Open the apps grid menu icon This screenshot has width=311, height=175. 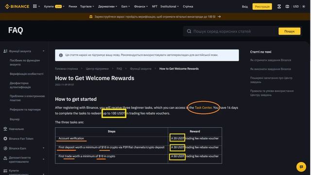point(35,6)
